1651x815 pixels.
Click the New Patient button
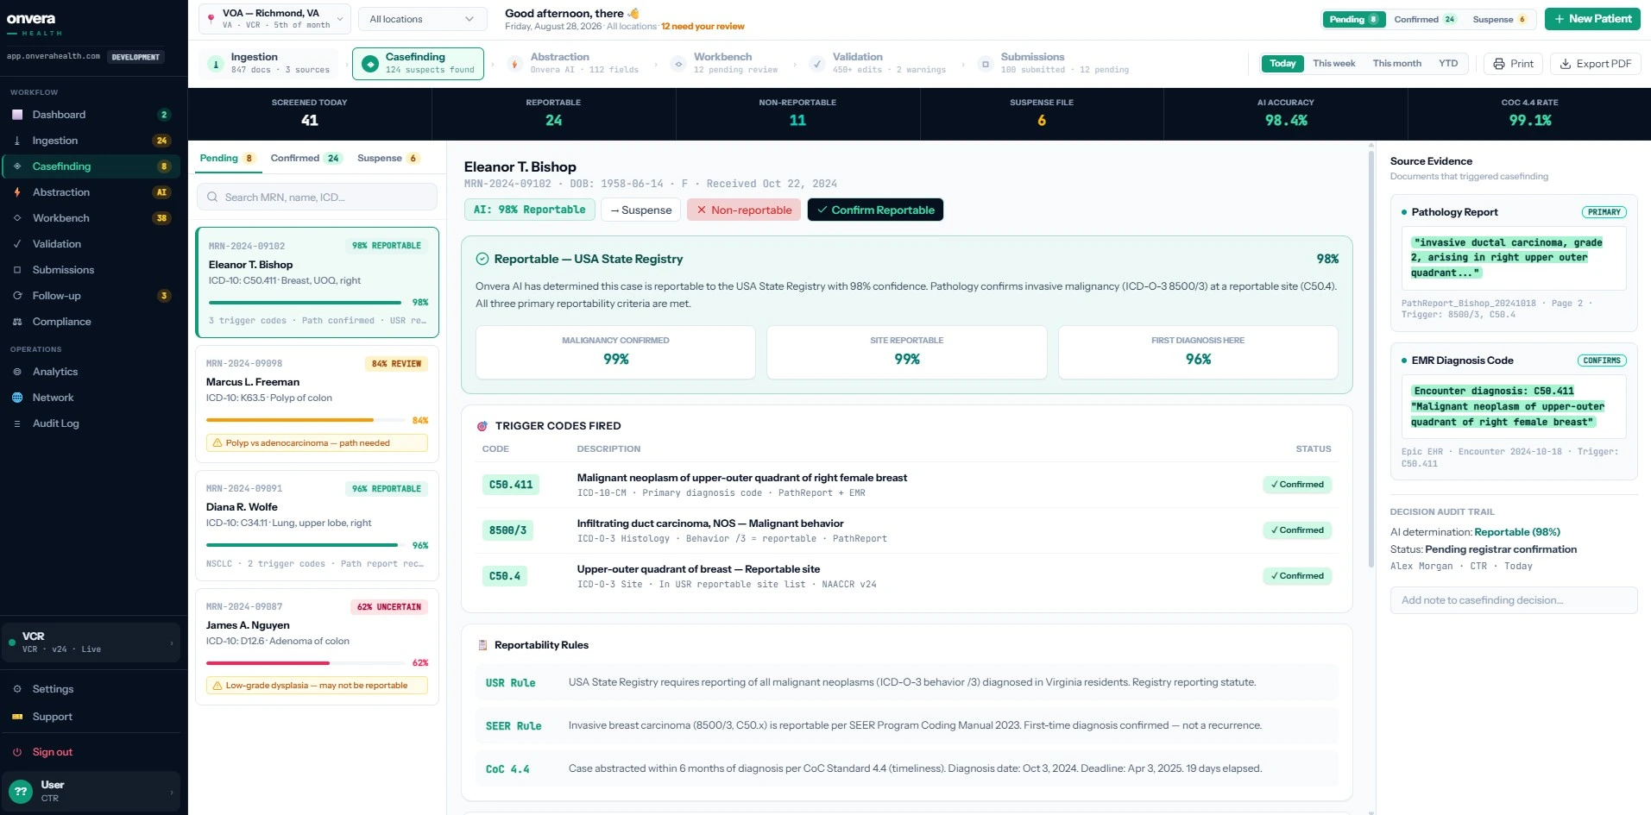[1592, 19]
